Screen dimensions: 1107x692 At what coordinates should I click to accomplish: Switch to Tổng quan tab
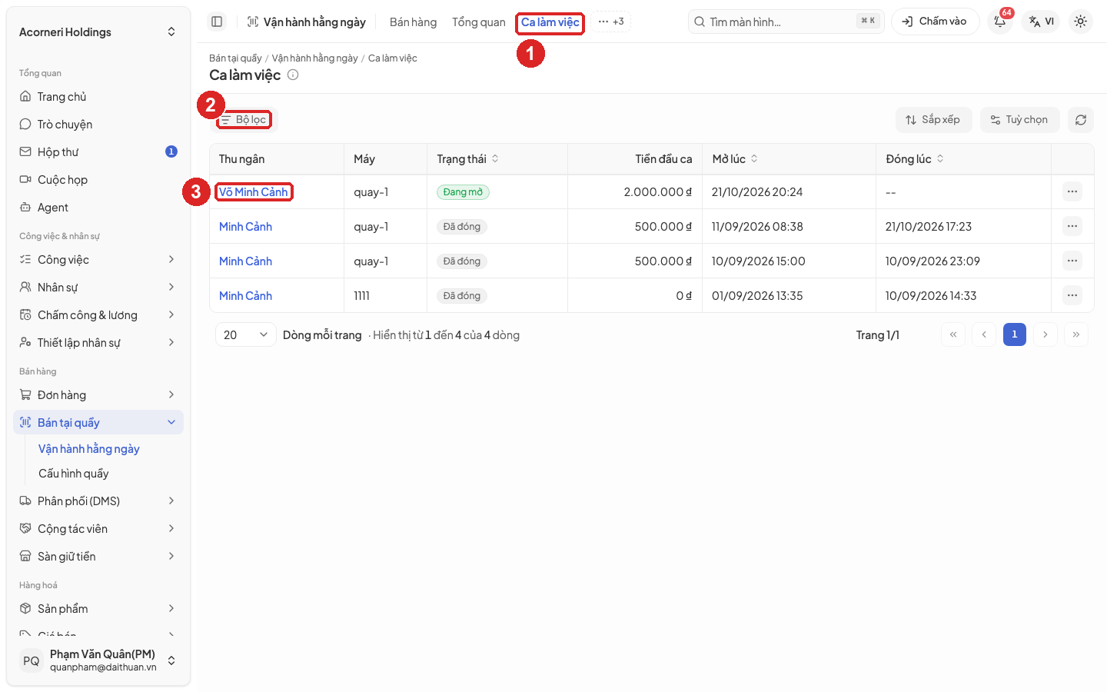[x=479, y=22]
